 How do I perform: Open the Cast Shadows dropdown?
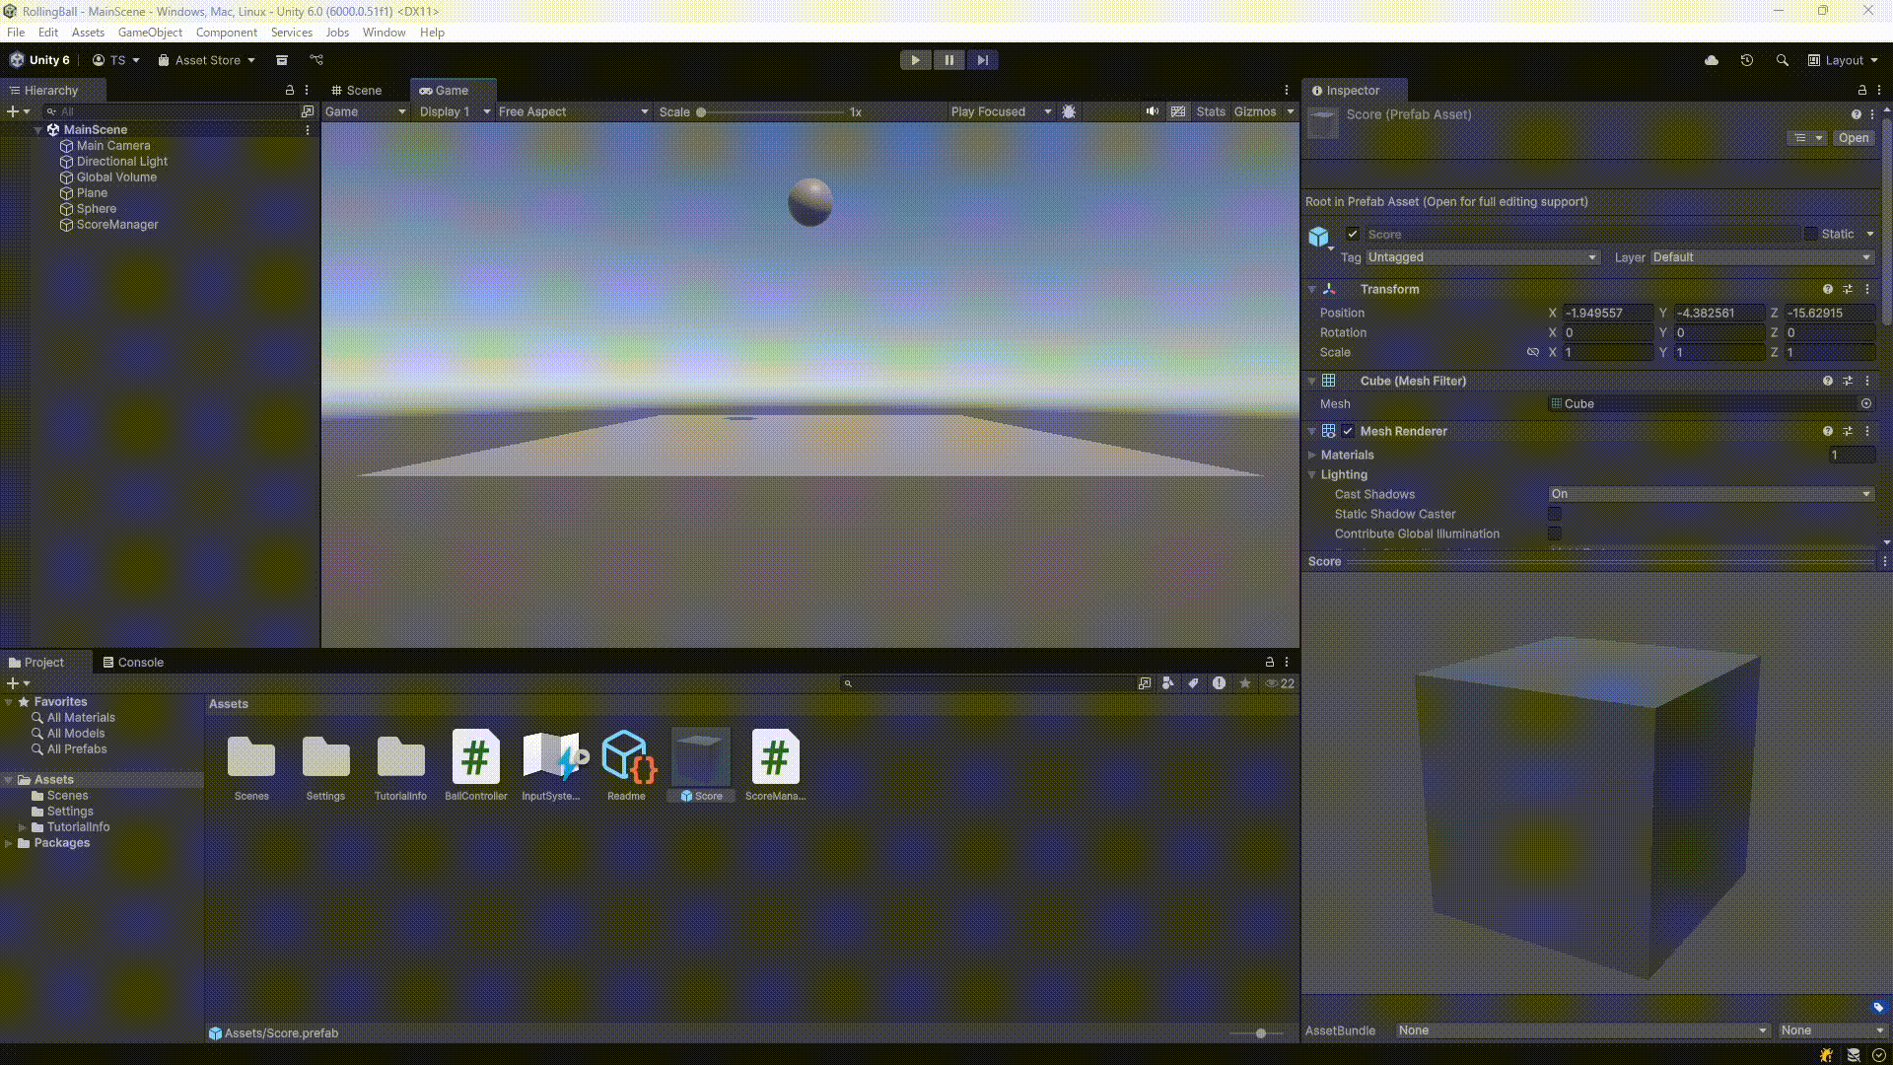pyautogui.click(x=1710, y=494)
